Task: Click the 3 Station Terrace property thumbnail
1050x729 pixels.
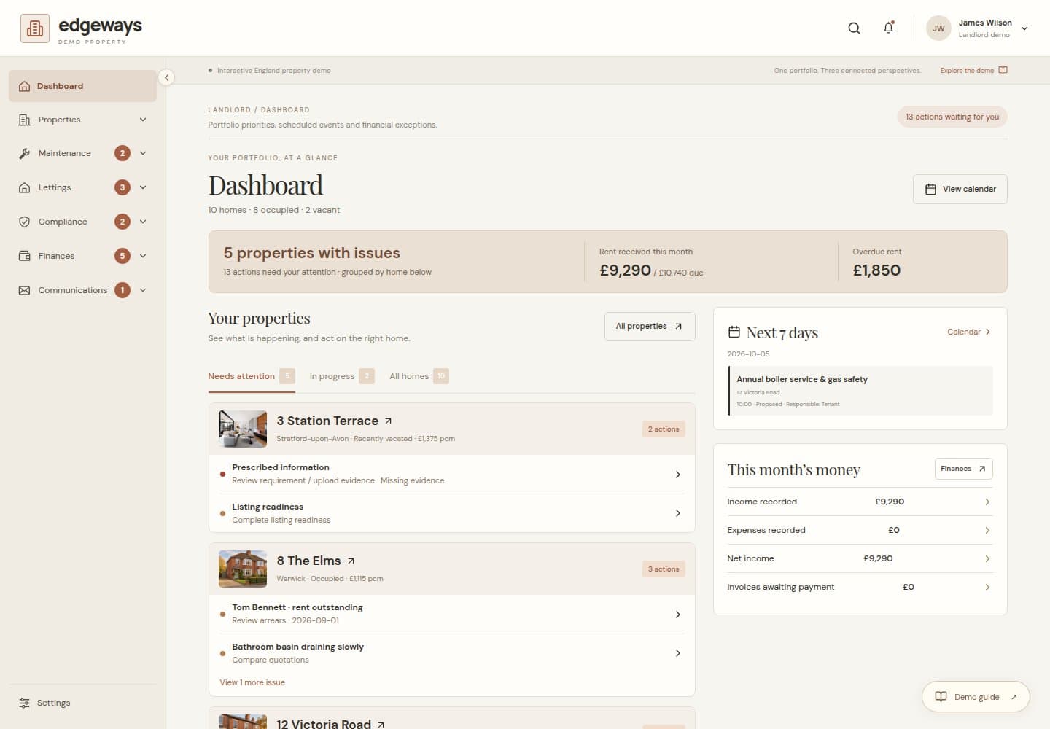Action: pyautogui.click(x=243, y=429)
